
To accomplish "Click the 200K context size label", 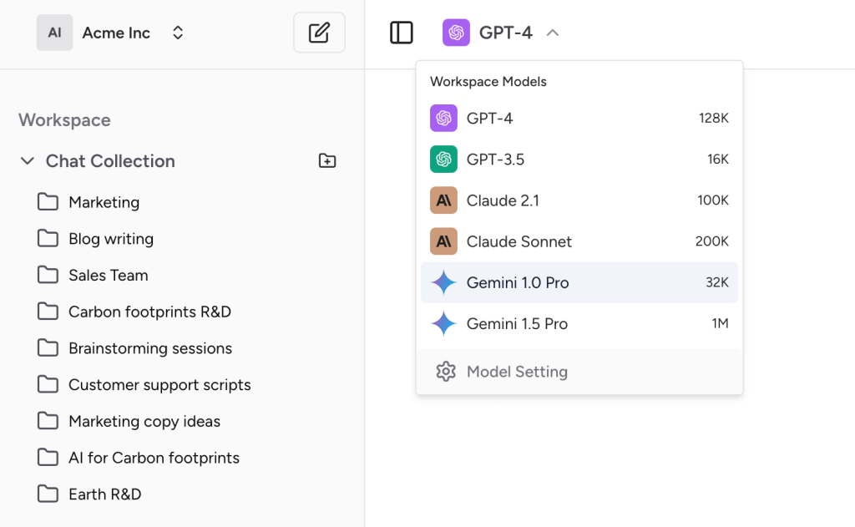I will point(711,241).
